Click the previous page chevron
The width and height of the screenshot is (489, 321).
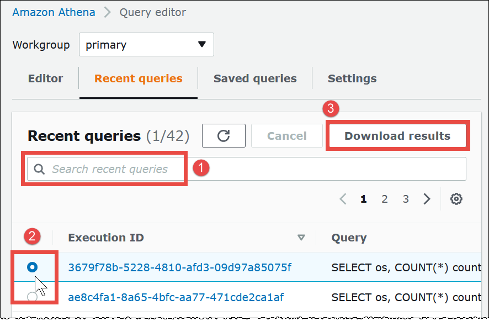coord(342,198)
